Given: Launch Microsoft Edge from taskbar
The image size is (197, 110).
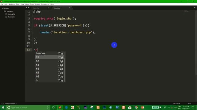Looking at the screenshot, I should 66,108.
